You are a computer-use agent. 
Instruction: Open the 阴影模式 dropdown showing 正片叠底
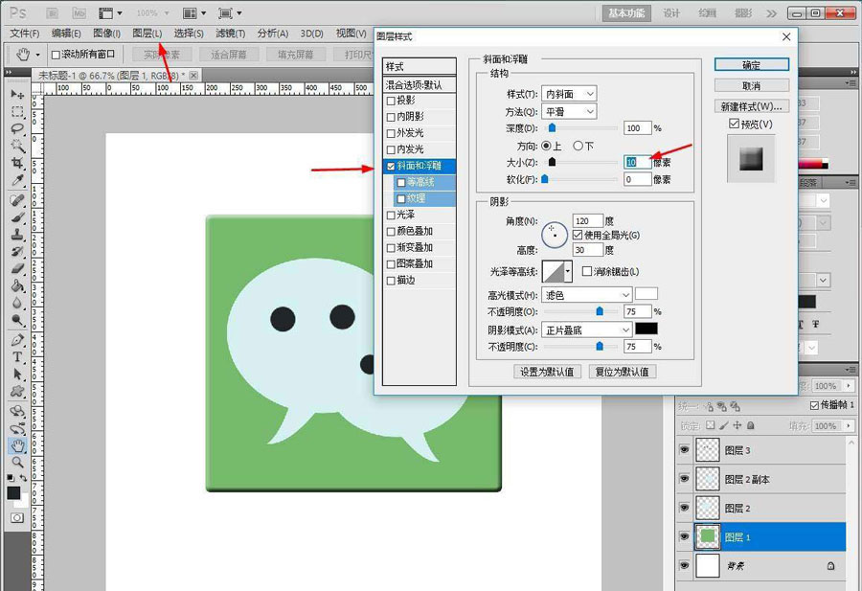(585, 329)
